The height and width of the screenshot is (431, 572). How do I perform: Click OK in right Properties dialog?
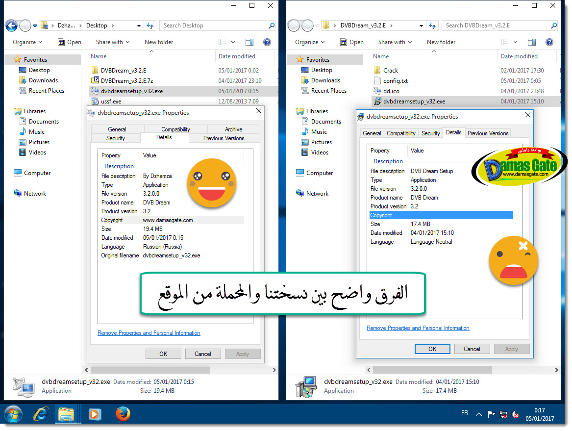432,349
